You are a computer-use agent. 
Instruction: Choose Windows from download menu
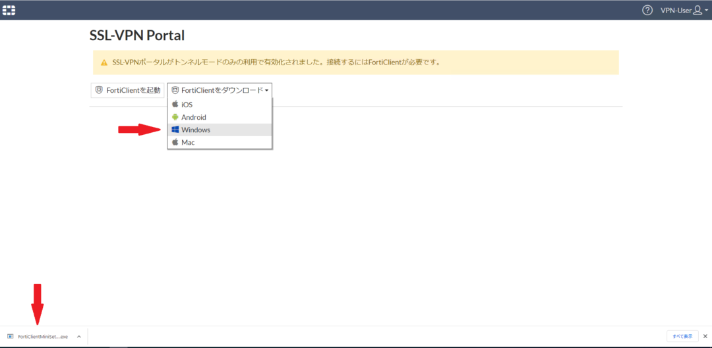(x=220, y=130)
